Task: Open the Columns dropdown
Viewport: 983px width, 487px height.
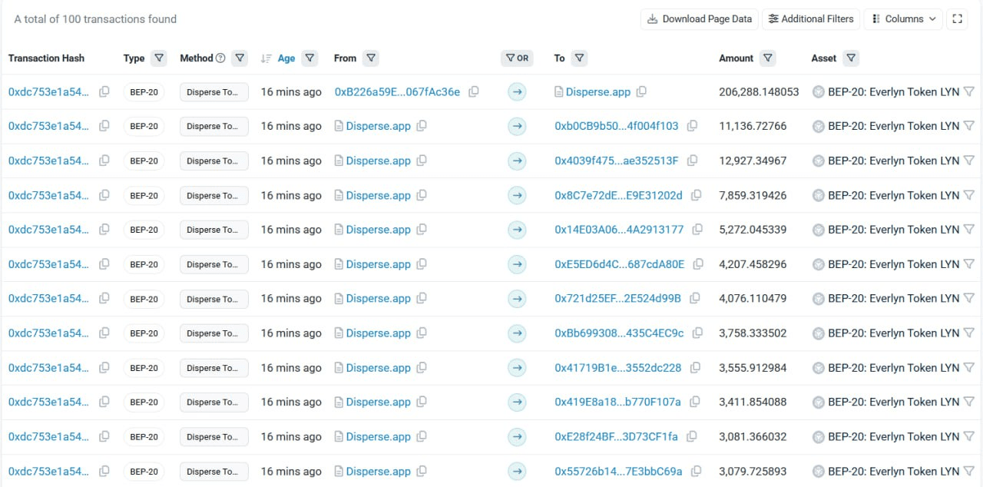Action: pyautogui.click(x=904, y=19)
